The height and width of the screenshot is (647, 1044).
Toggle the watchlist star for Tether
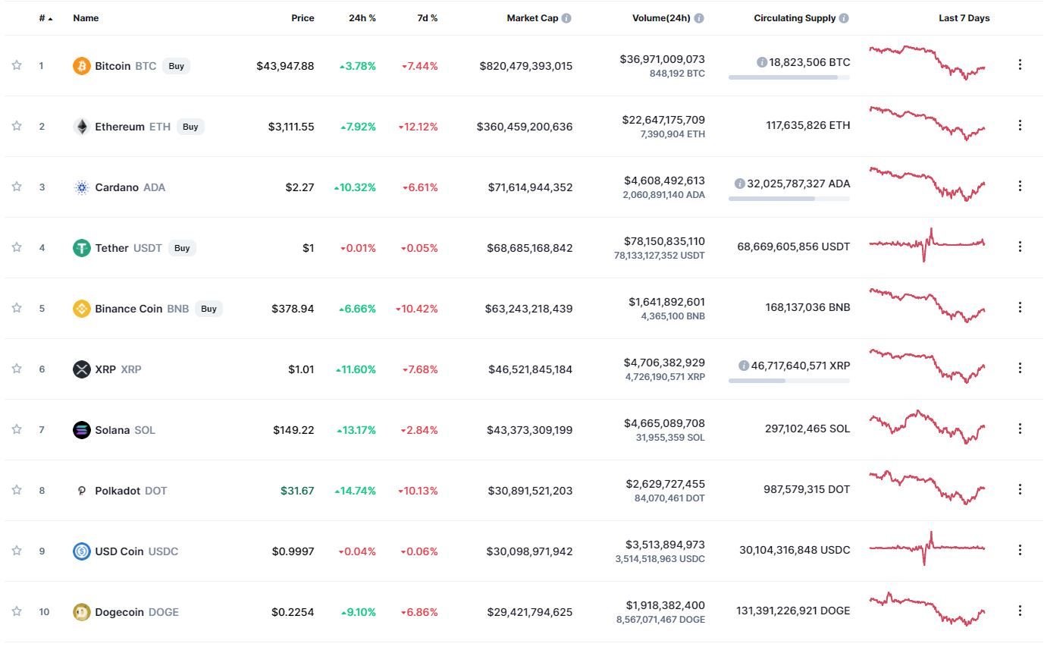(x=17, y=247)
